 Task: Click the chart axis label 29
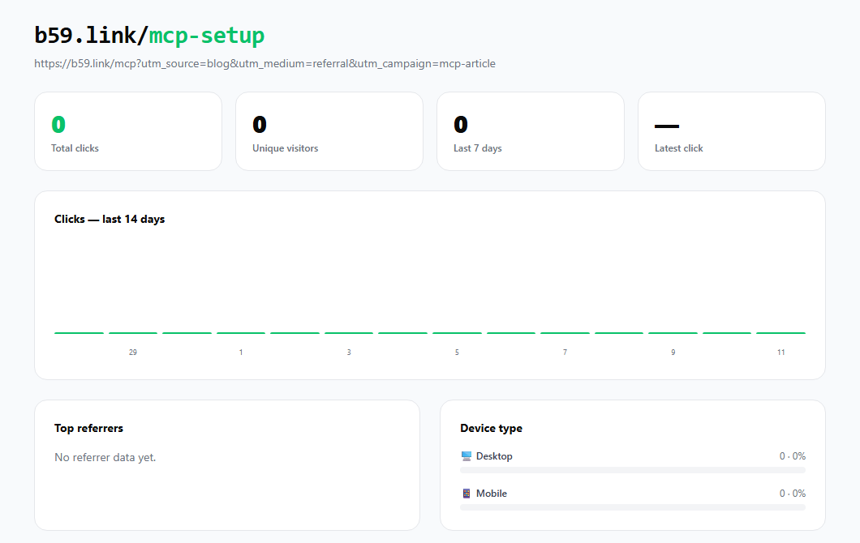pyautogui.click(x=133, y=353)
